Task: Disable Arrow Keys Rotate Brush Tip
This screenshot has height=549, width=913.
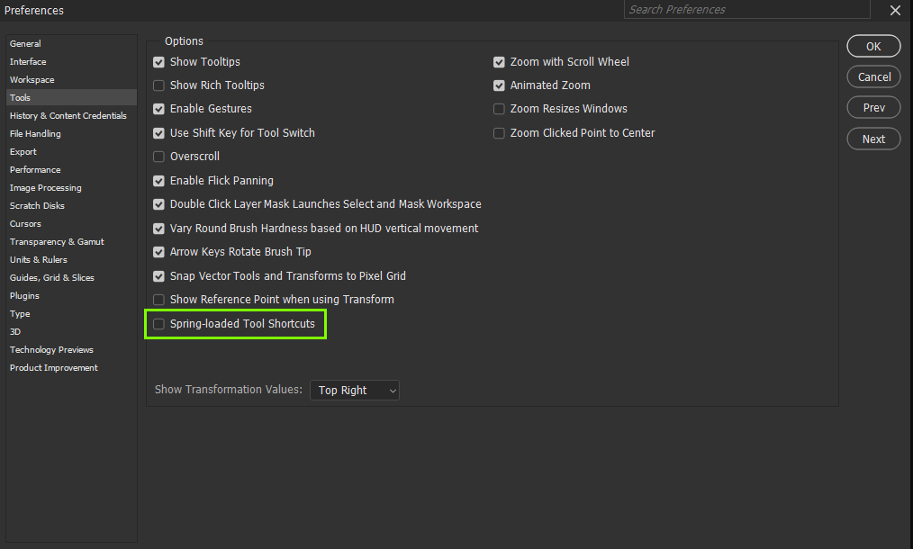Action: (x=158, y=251)
